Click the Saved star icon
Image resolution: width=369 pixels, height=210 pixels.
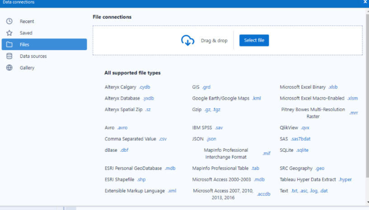point(9,33)
